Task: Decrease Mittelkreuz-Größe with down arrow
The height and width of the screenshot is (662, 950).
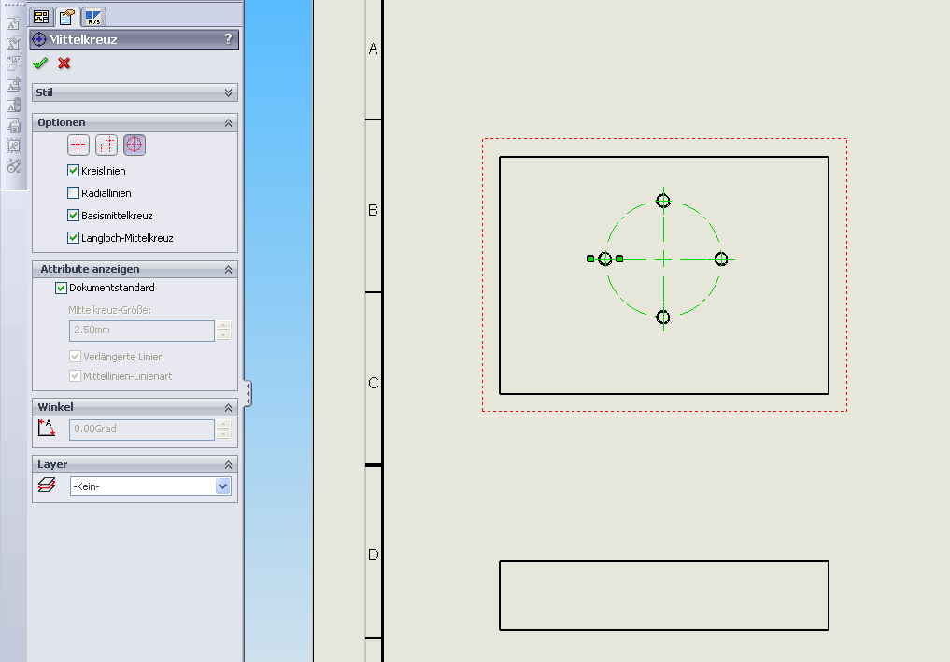Action: click(223, 335)
